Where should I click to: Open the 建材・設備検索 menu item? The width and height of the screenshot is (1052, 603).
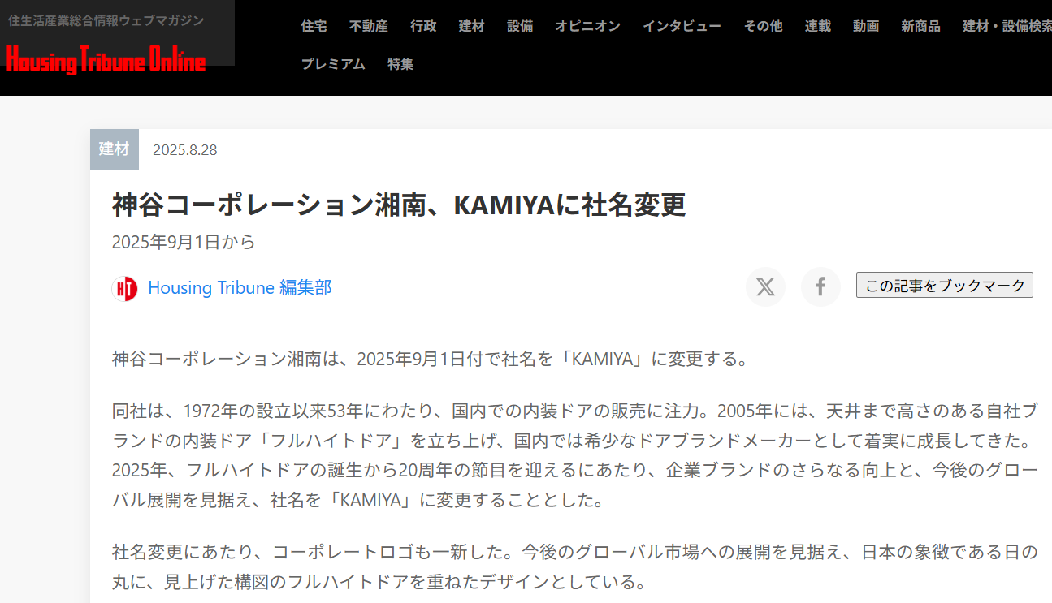point(1007,26)
